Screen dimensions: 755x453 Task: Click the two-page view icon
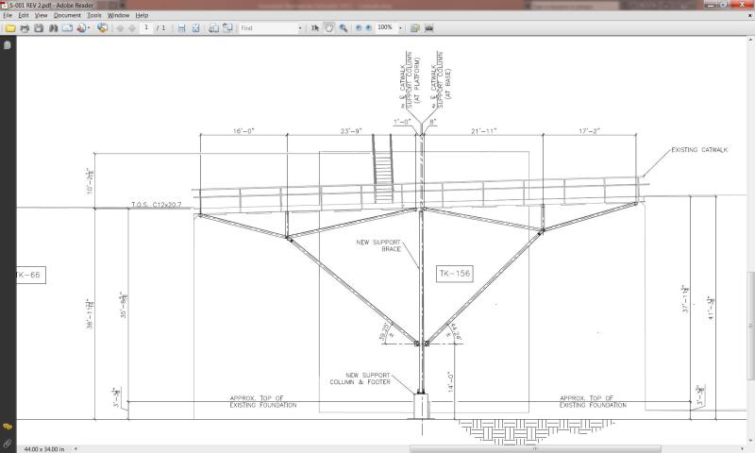213,28
